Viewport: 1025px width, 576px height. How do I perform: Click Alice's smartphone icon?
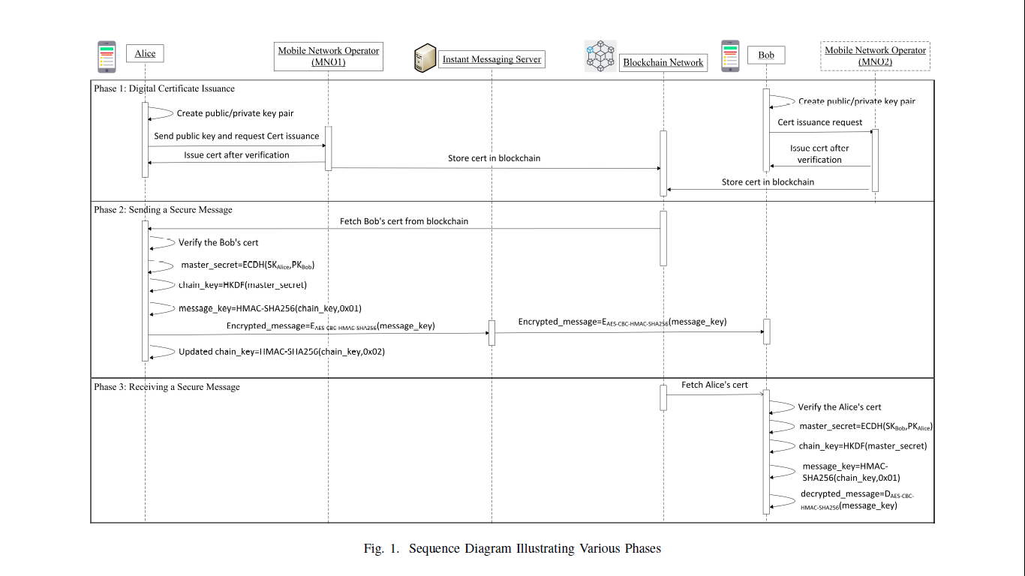coord(107,56)
